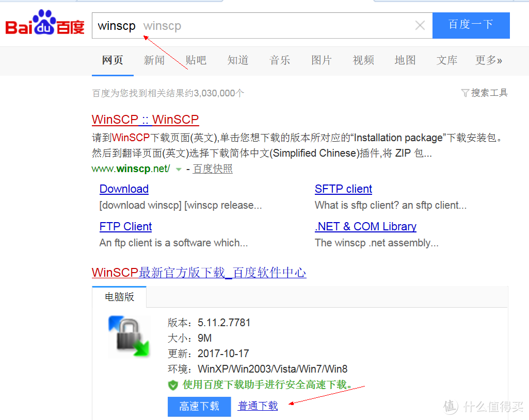Click the 图片 image search tab
Screen dimensions: 529x420
tap(322, 60)
